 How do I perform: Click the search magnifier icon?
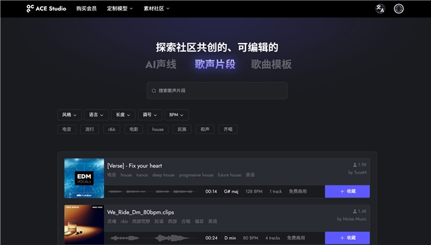click(154, 91)
